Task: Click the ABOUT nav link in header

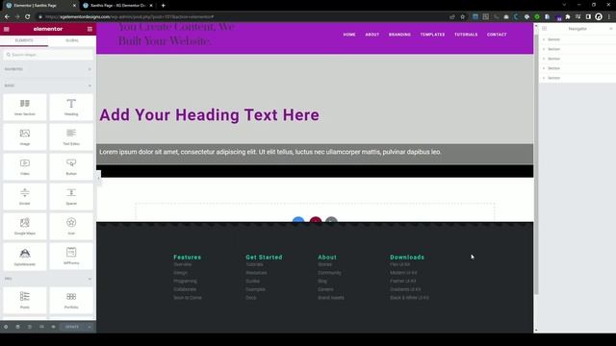Action: pos(372,35)
